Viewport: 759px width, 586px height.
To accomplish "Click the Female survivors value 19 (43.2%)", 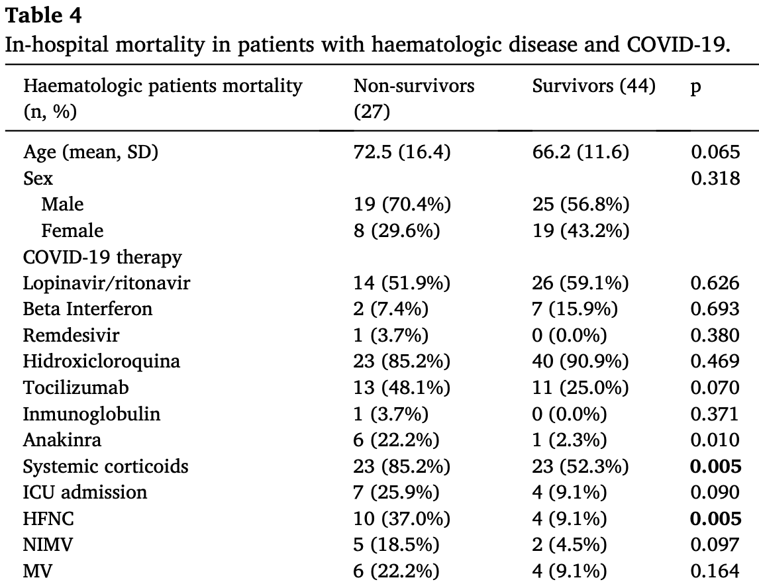I will [x=580, y=230].
